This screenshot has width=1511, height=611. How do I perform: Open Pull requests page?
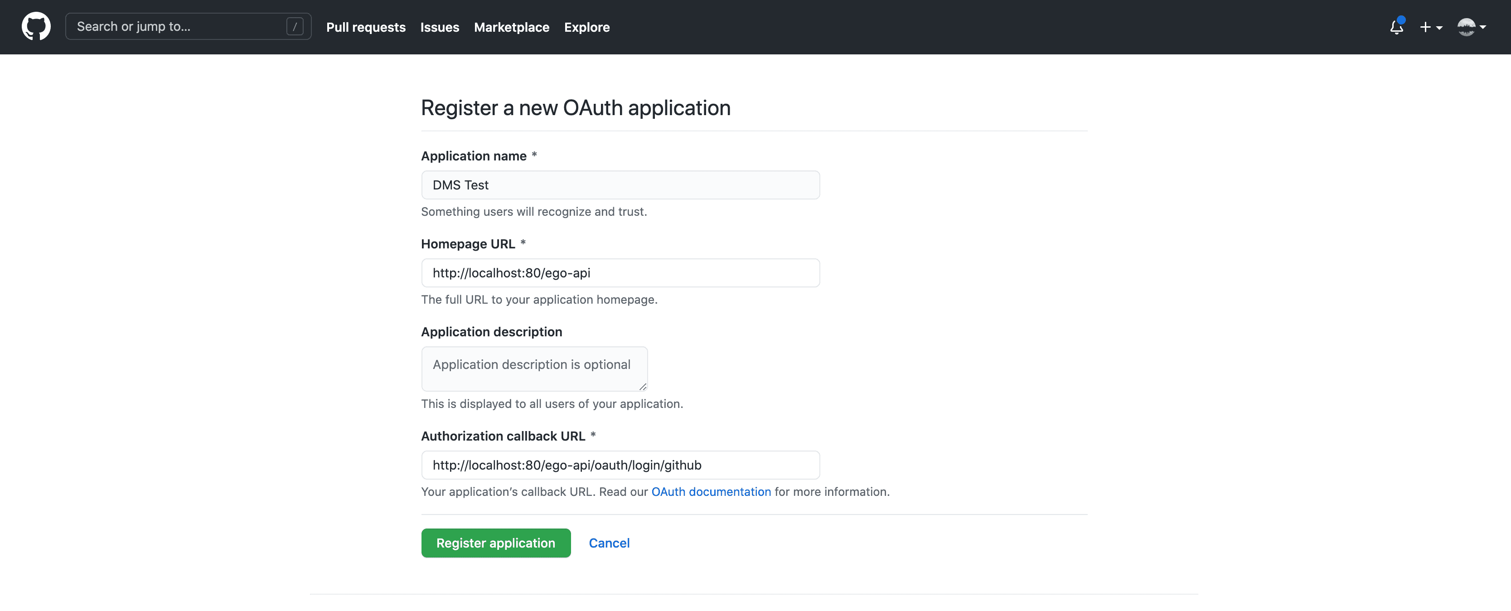tap(366, 27)
